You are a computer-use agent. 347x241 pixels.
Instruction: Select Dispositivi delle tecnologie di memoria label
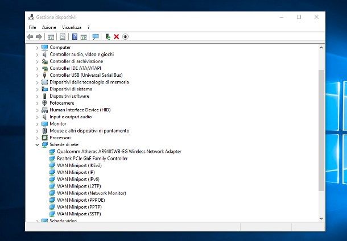click(89, 82)
